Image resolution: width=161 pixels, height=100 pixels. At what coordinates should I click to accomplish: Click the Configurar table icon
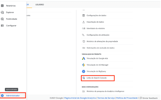tap(2, 26)
